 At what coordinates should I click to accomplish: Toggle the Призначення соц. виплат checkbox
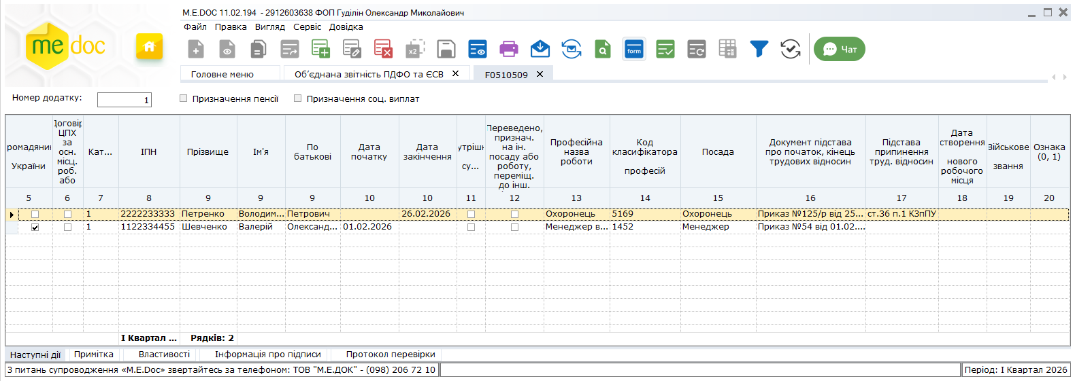[x=297, y=98]
